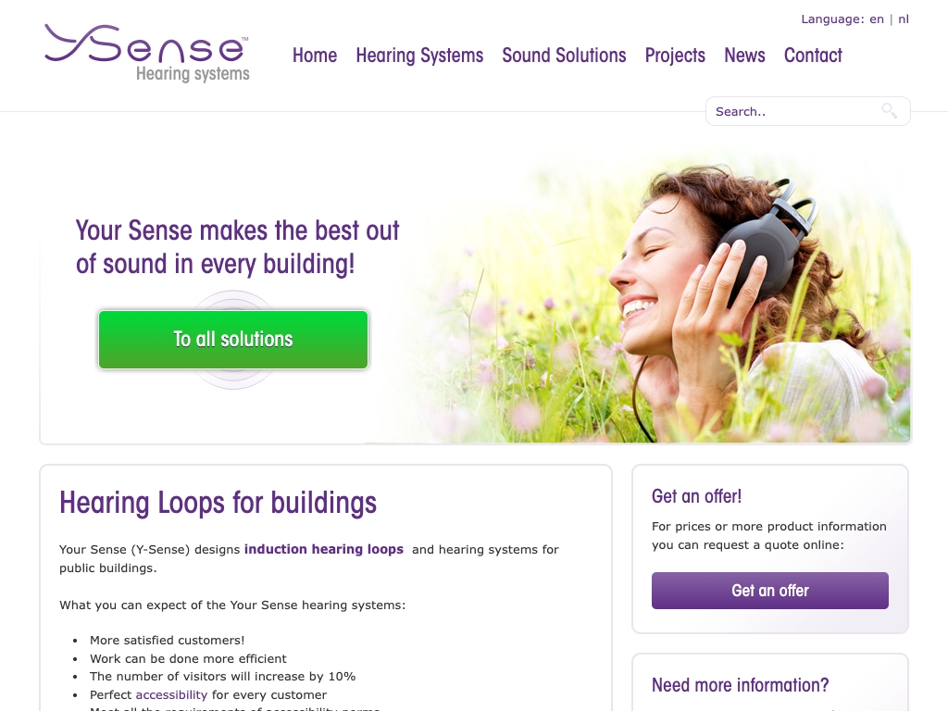Click the Get an offer! heading
Screen dimensions: 948x711
[696, 496]
